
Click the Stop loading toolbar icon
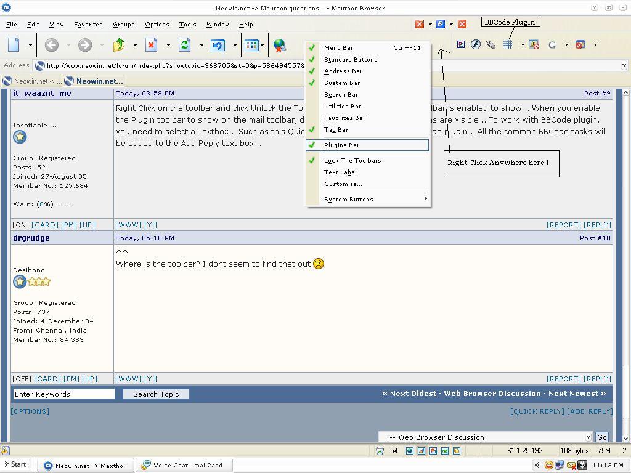point(152,45)
